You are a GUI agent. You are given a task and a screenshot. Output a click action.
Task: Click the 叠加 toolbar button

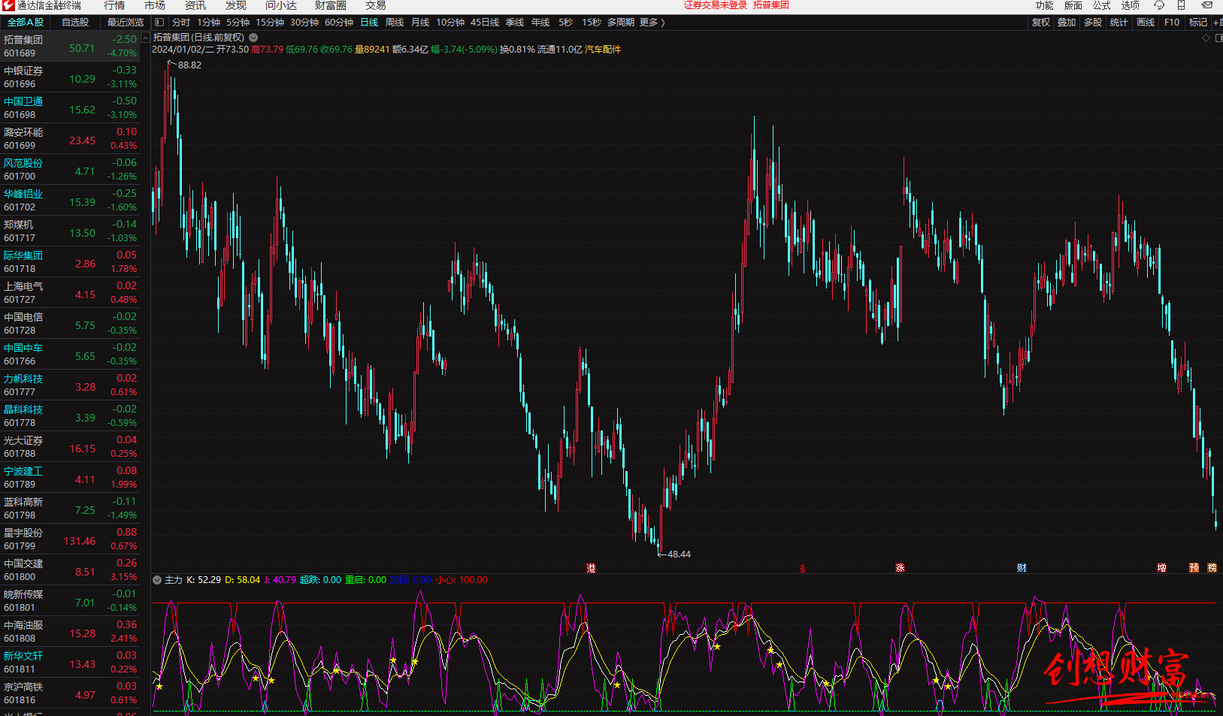pos(1067,23)
